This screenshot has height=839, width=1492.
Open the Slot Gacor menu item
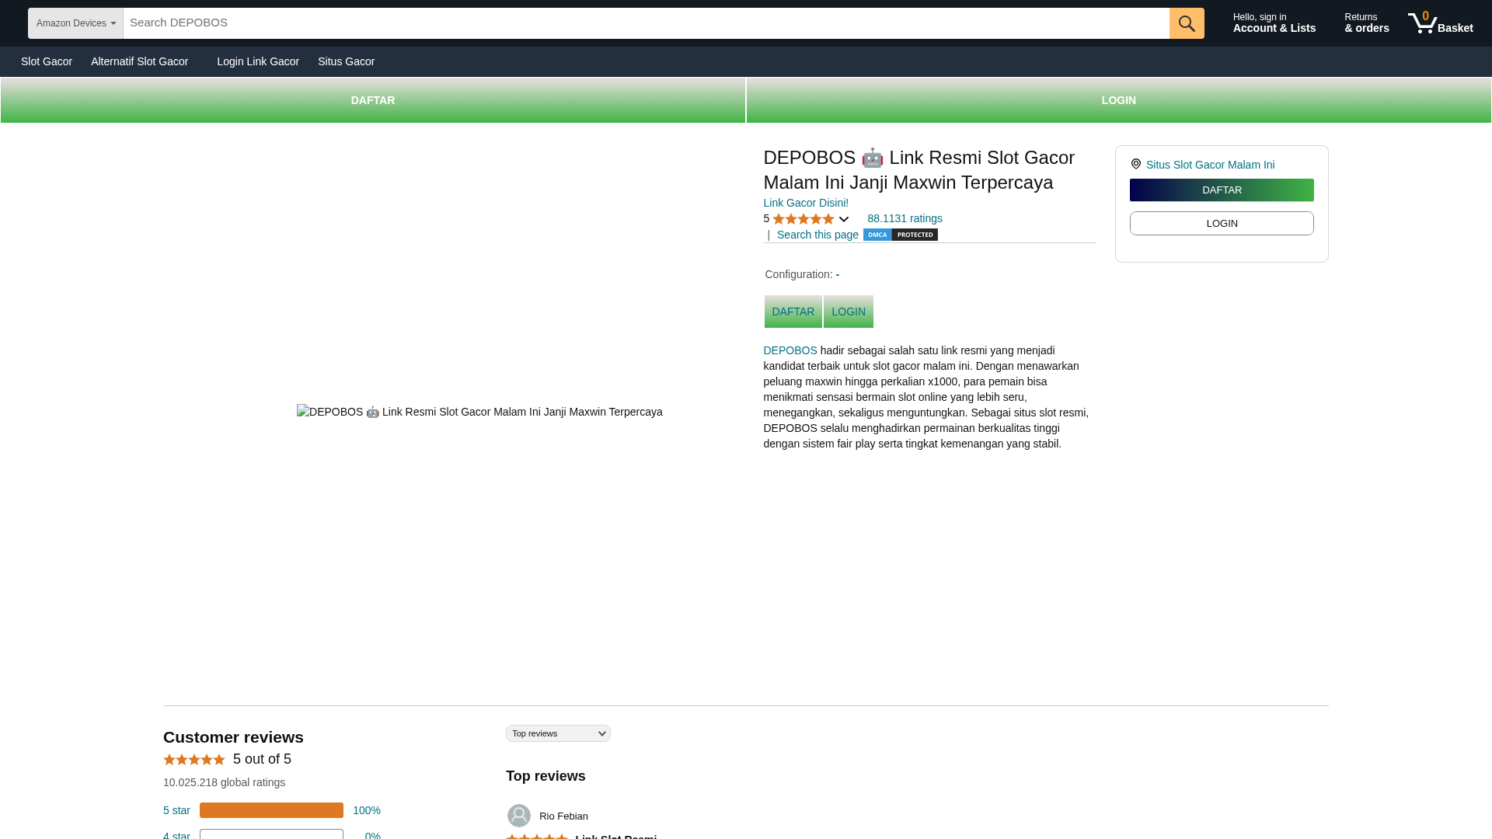[47, 61]
